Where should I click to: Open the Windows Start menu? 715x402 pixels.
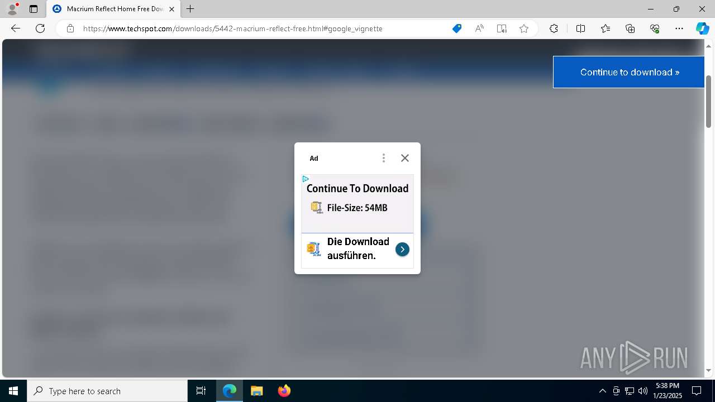tap(13, 391)
